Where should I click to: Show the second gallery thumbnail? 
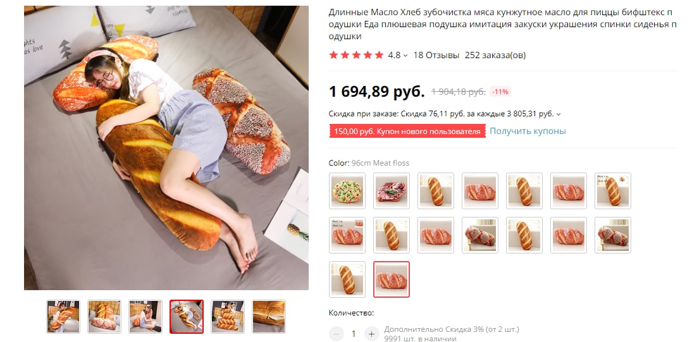pos(104,317)
